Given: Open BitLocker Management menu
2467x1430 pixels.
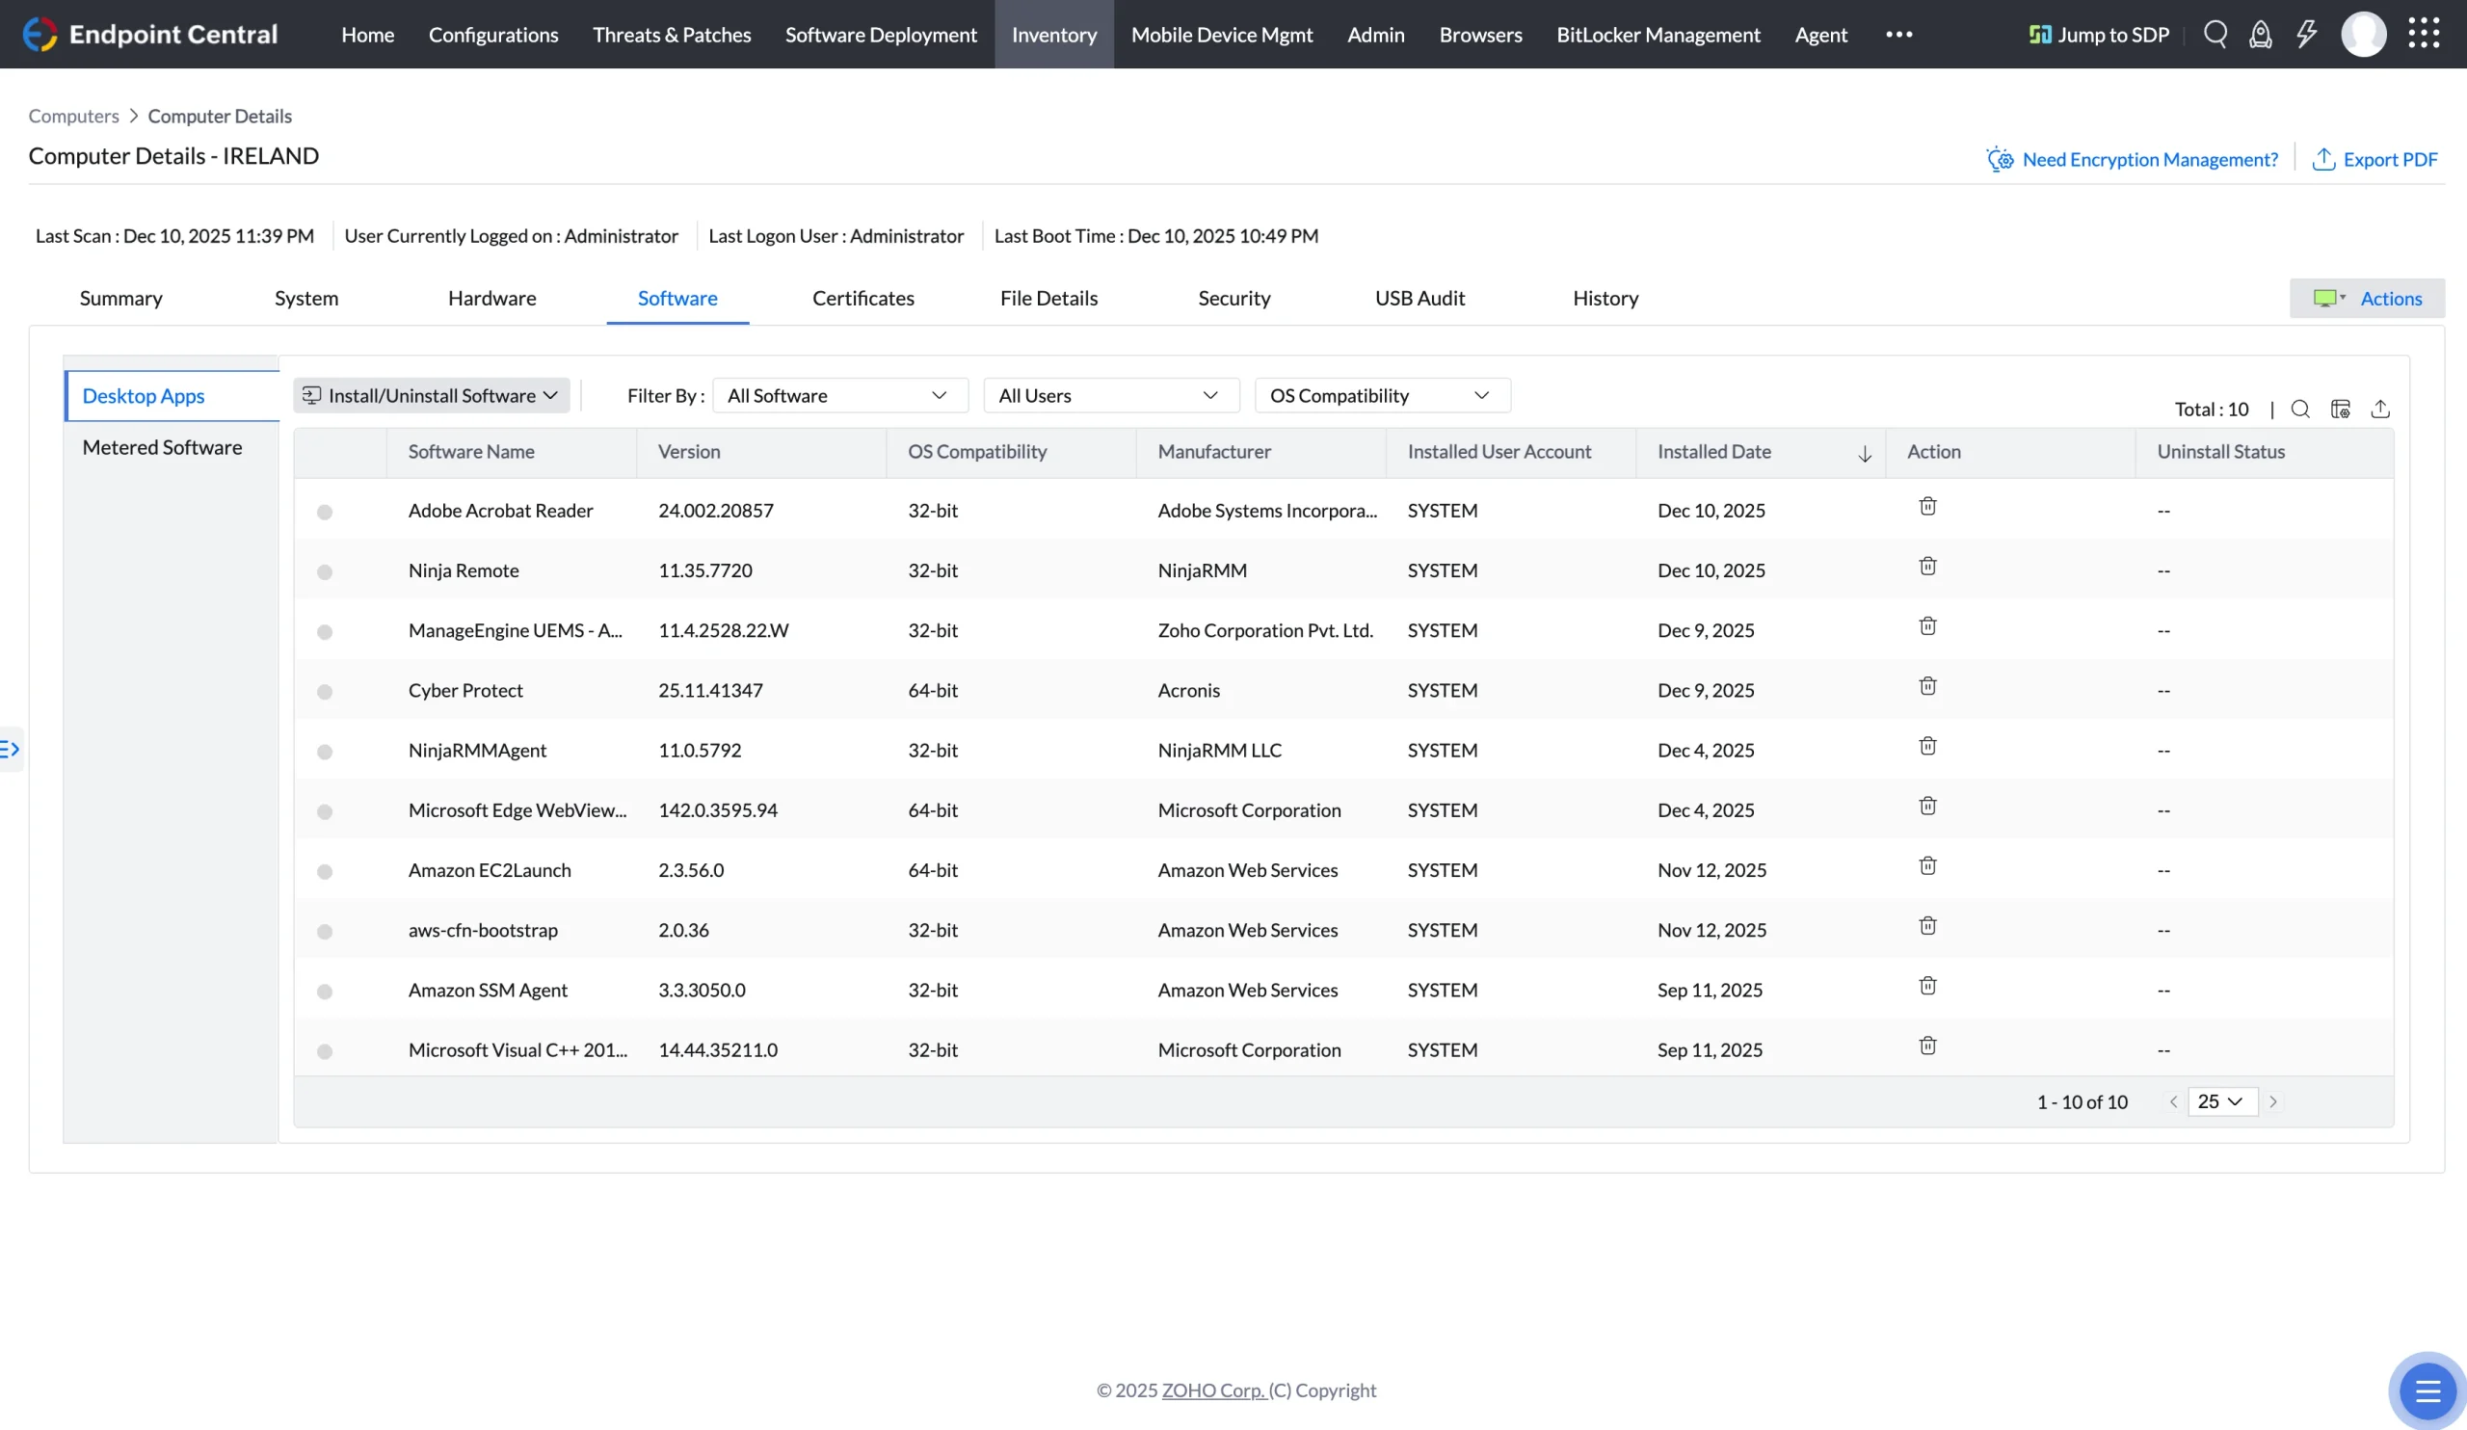Looking at the screenshot, I should coord(1658,35).
